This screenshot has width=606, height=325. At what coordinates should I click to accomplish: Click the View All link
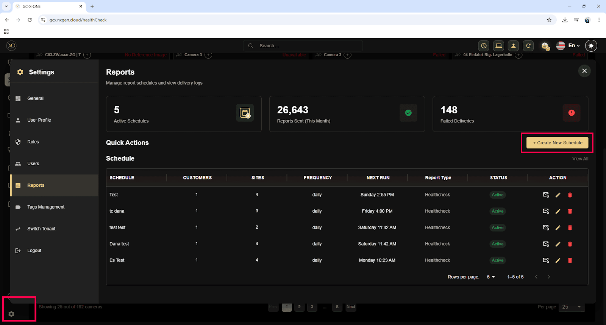[580, 159]
